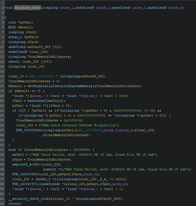The height and width of the screenshot is (206, 196).
Task: Select the __security_check_cookie call
Action: click(30, 199)
